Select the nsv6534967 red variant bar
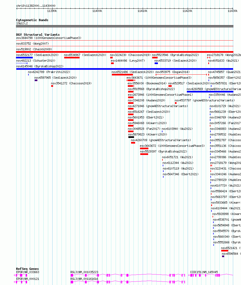The image size is (241, 285). (x=72, y=58)
